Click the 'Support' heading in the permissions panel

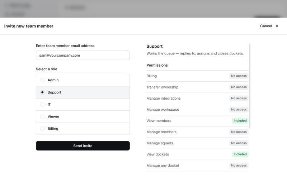(x=155, y=46)
